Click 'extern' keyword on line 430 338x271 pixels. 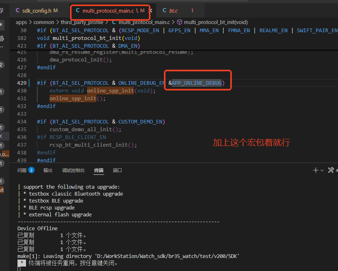click(x=59, y=91)
